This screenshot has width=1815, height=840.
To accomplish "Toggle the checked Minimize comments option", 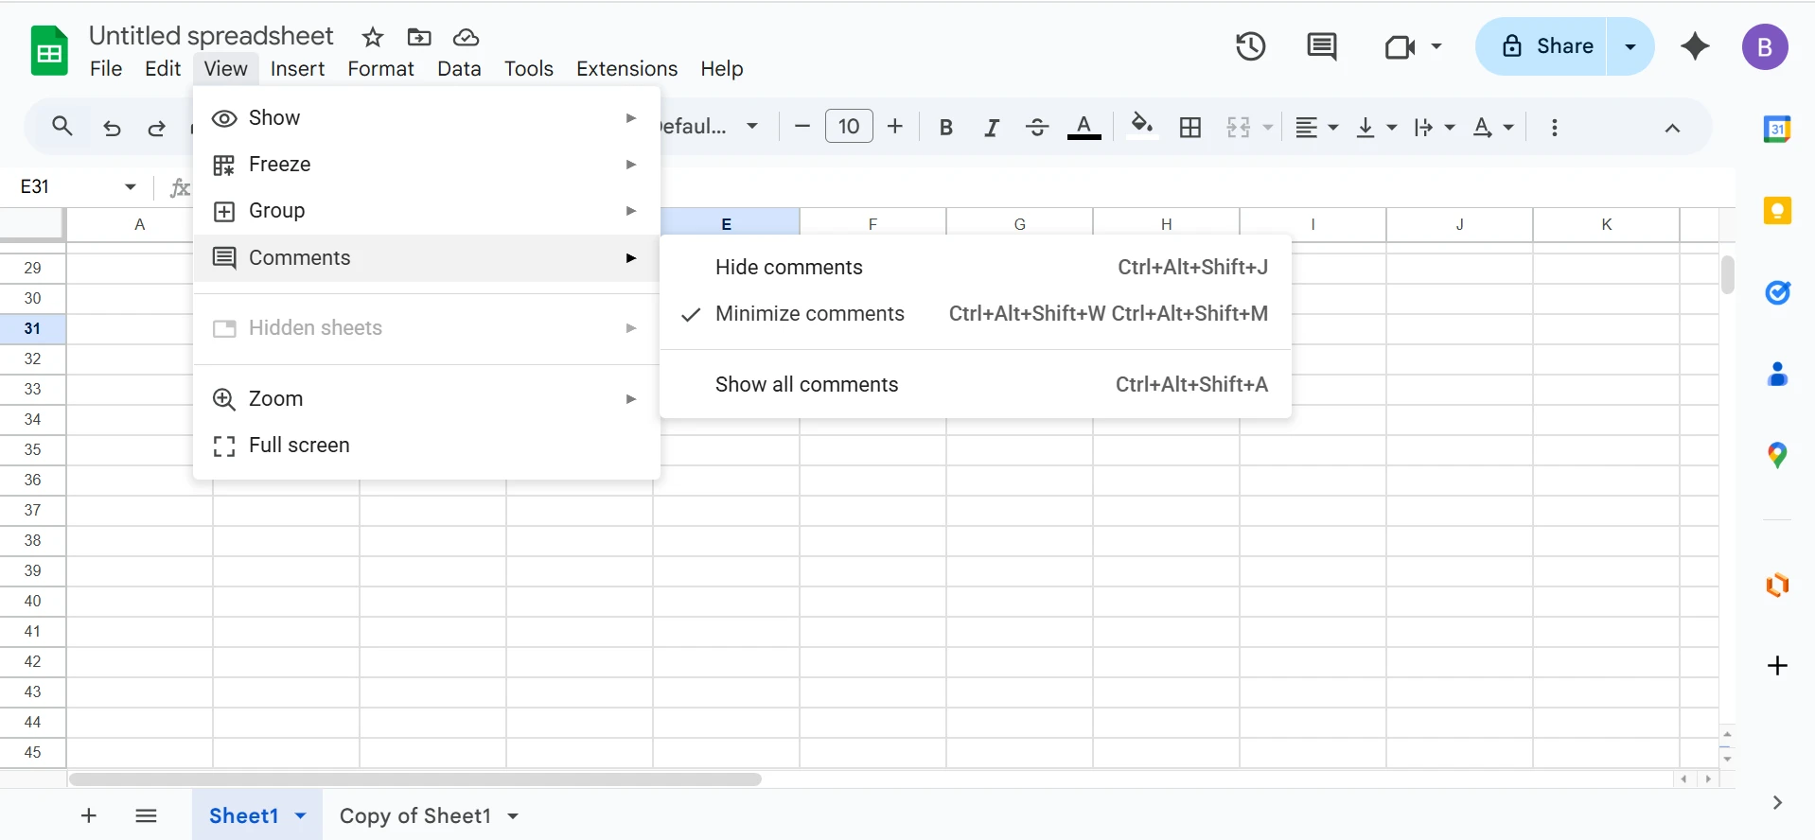I will (809, 314).
